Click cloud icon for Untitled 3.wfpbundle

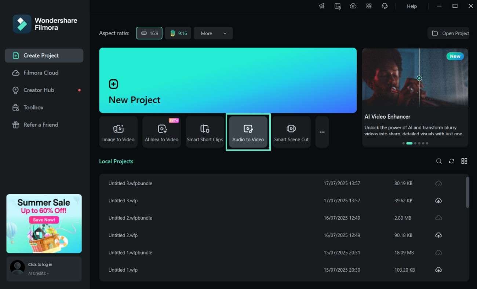(x=438, y=183)
